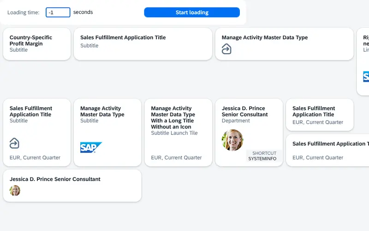Open the Manage Activity tile With a Long Title

click(x=178, y=133)
